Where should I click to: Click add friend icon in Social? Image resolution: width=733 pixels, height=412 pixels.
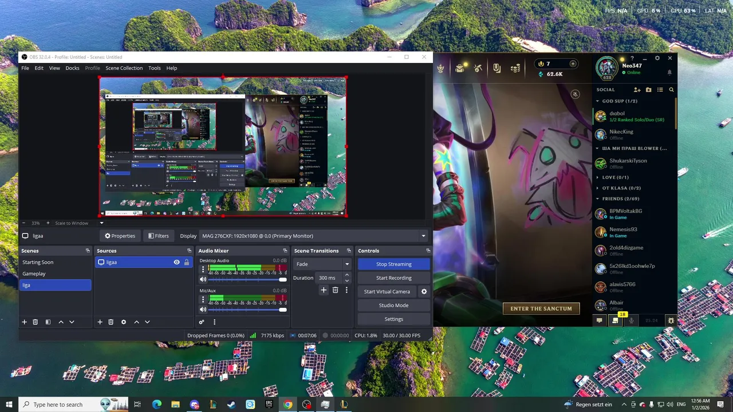pos(637,90)
